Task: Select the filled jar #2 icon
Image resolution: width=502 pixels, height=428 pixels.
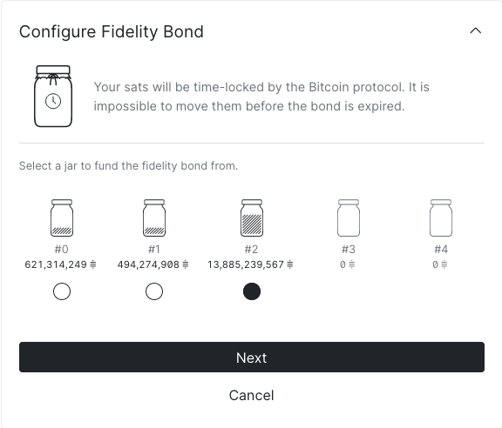Action: 252,217
